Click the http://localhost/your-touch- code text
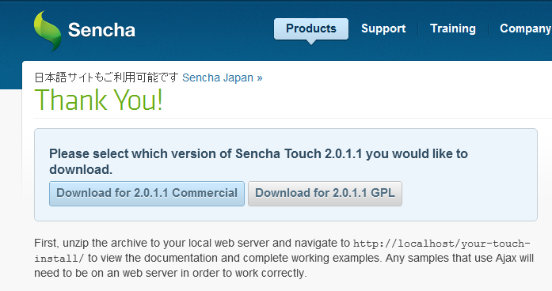 [442, 244]
